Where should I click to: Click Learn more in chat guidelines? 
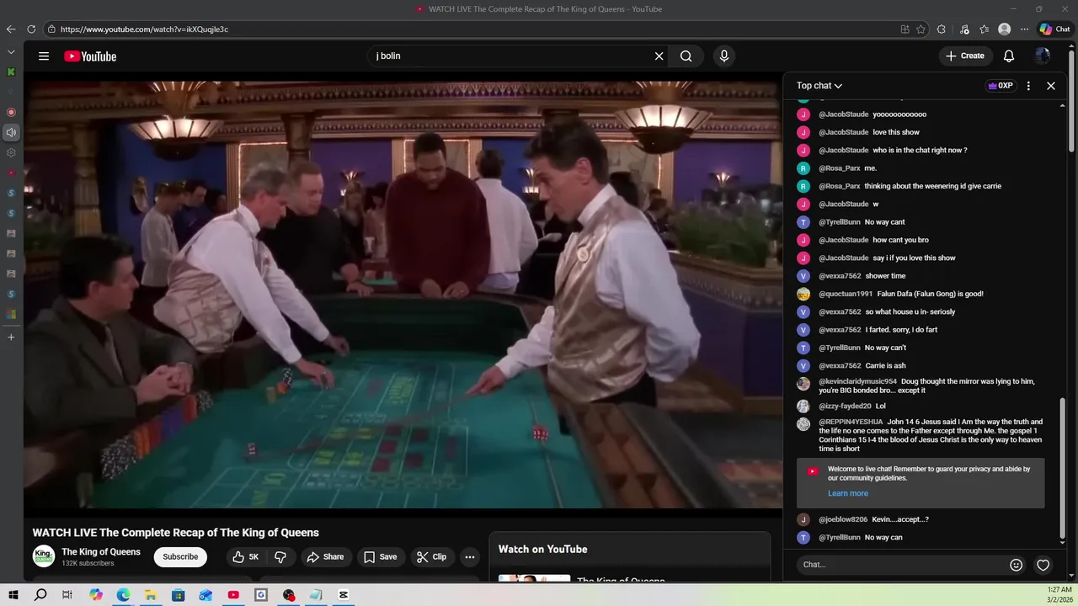tap(847, 493)
